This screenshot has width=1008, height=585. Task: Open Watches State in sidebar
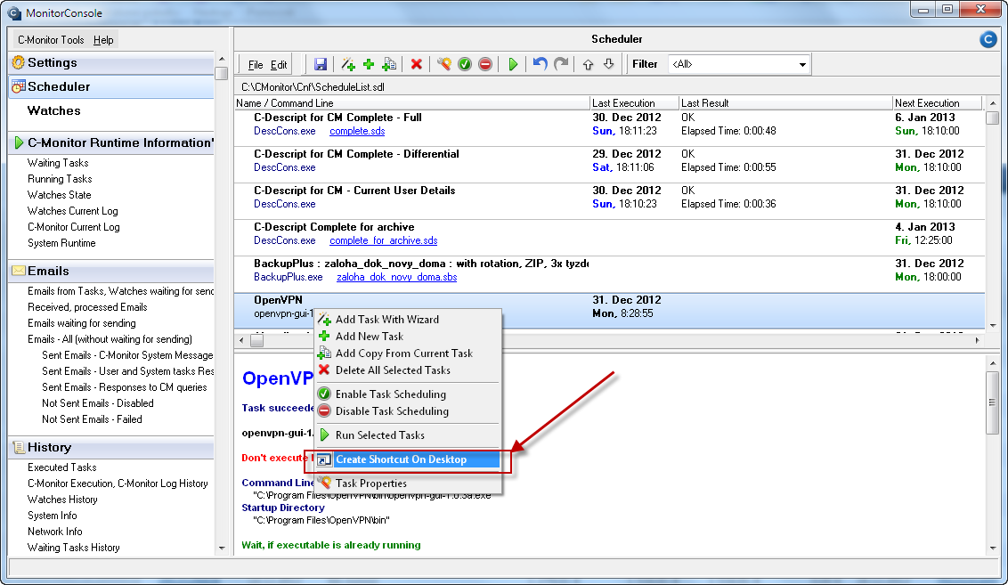point(59,195)
